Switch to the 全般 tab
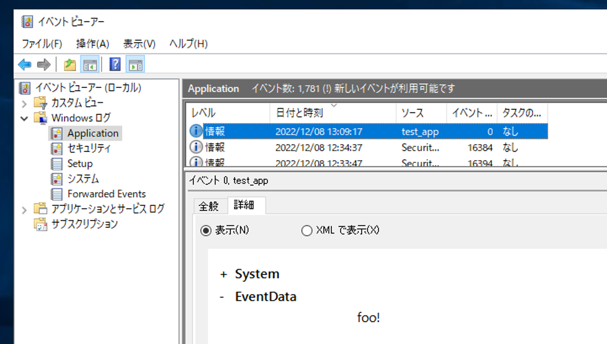 coord(209,206)
